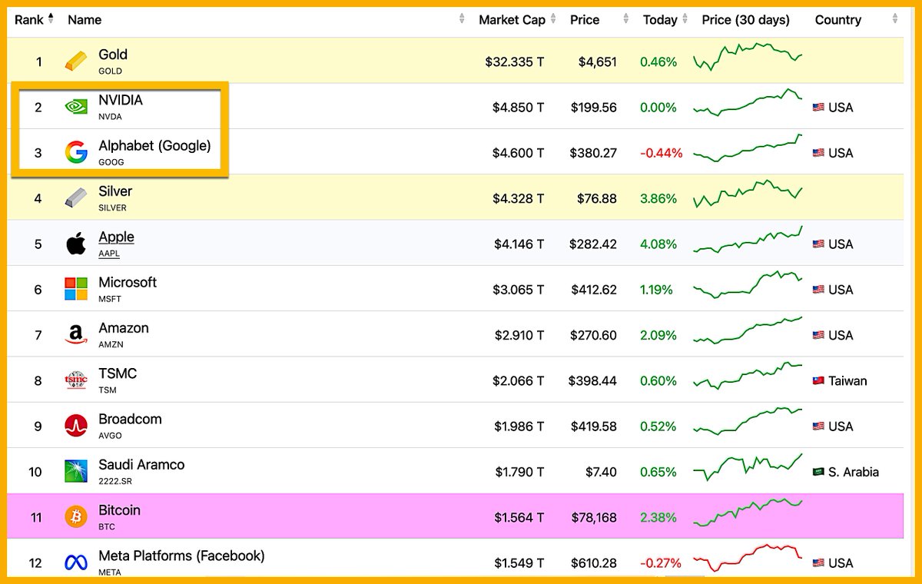The height and width of the screenshot is (584, 922).
Task: Open the Apple company link
Action: click(116, 237)
